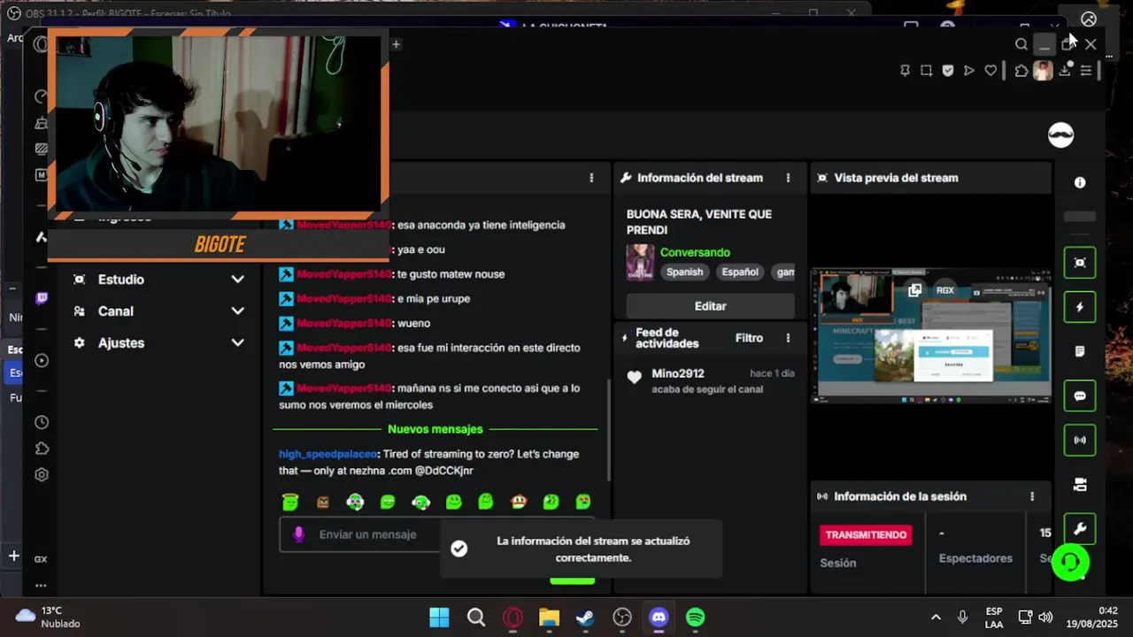
Task: Open stream preview quick action in right rail
Action: click(1080, 263)
